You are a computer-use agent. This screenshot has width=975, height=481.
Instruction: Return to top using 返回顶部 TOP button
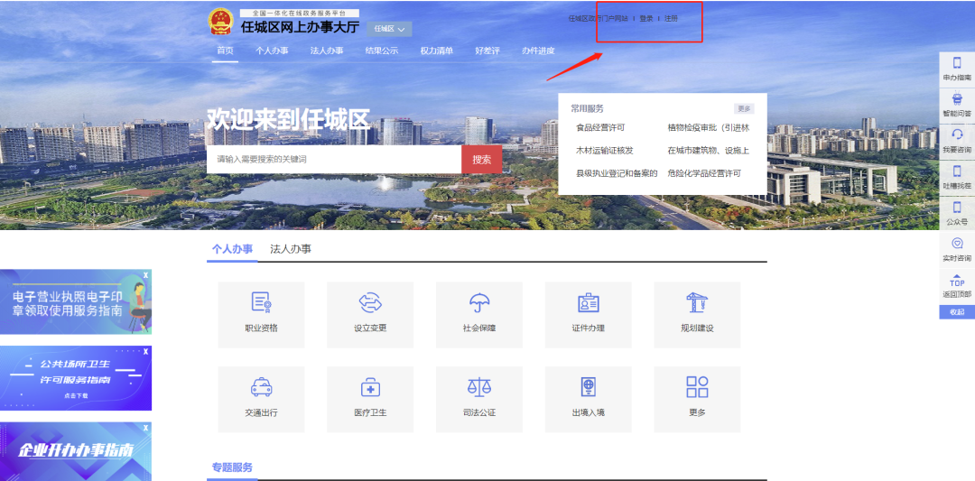[957, 286]
